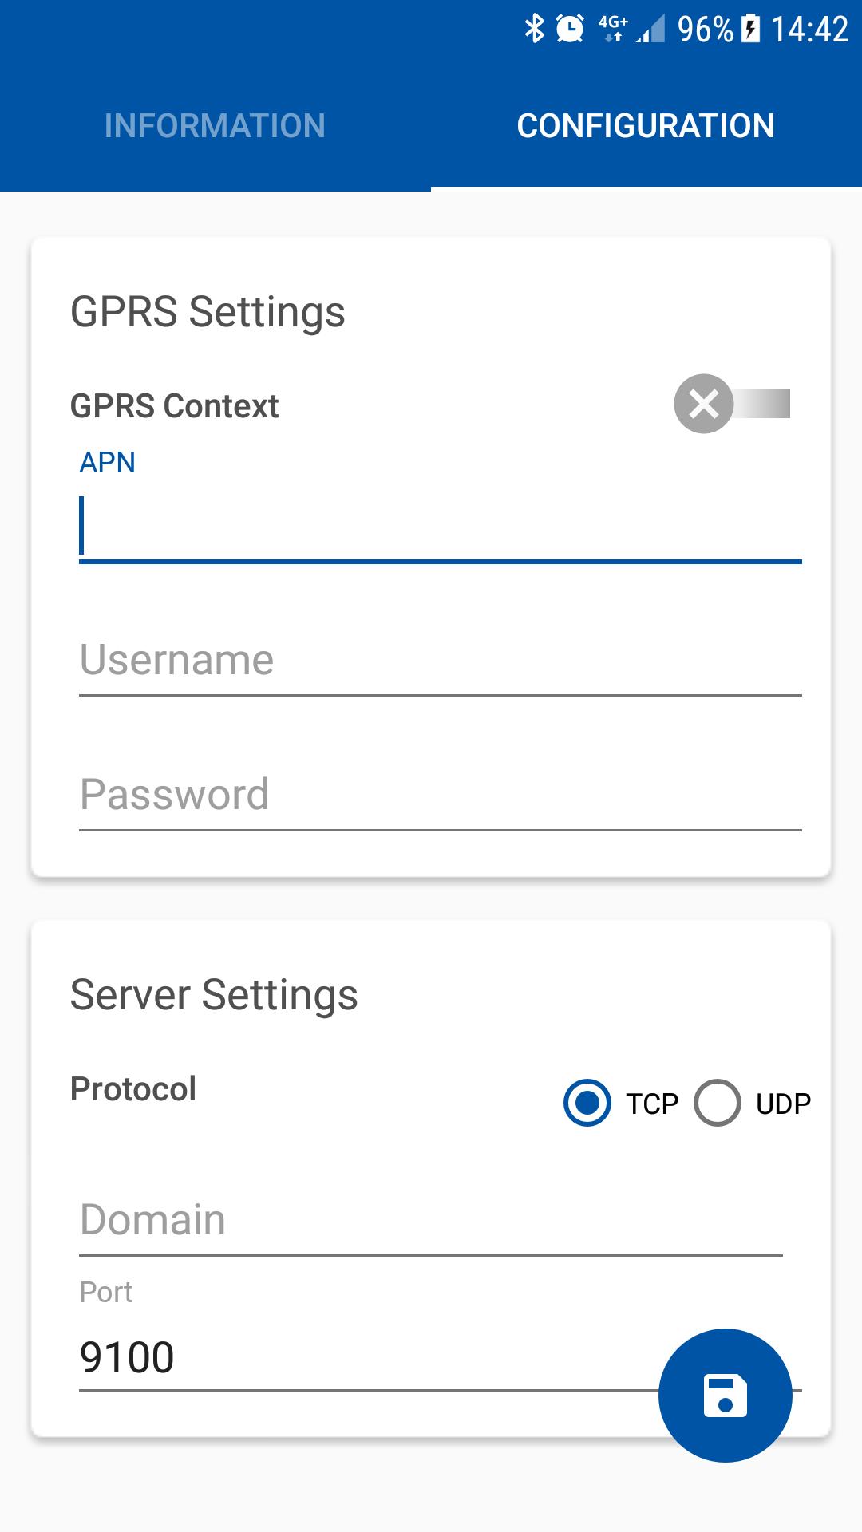Tap the battery charging icon
862x1532 pixels.
point(750,29)
